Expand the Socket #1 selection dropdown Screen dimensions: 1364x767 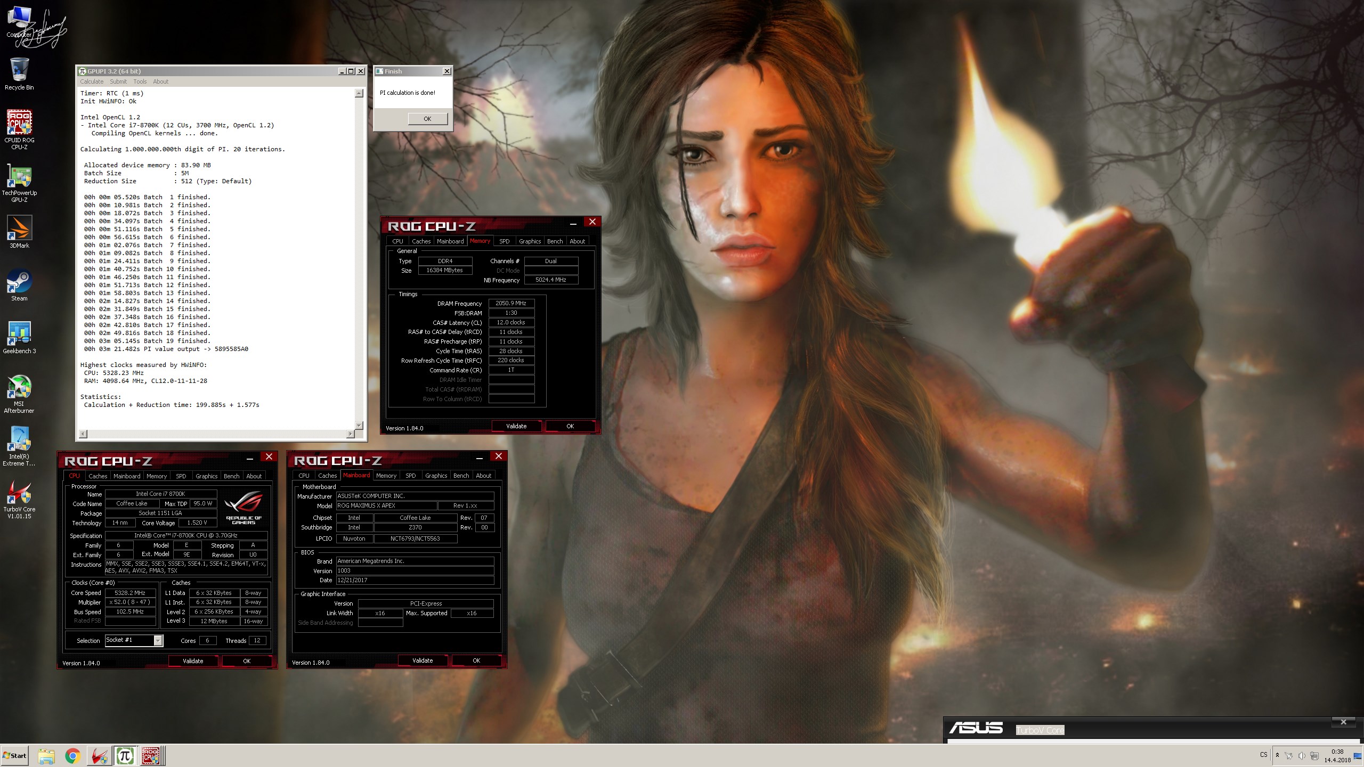click(158, 641)
